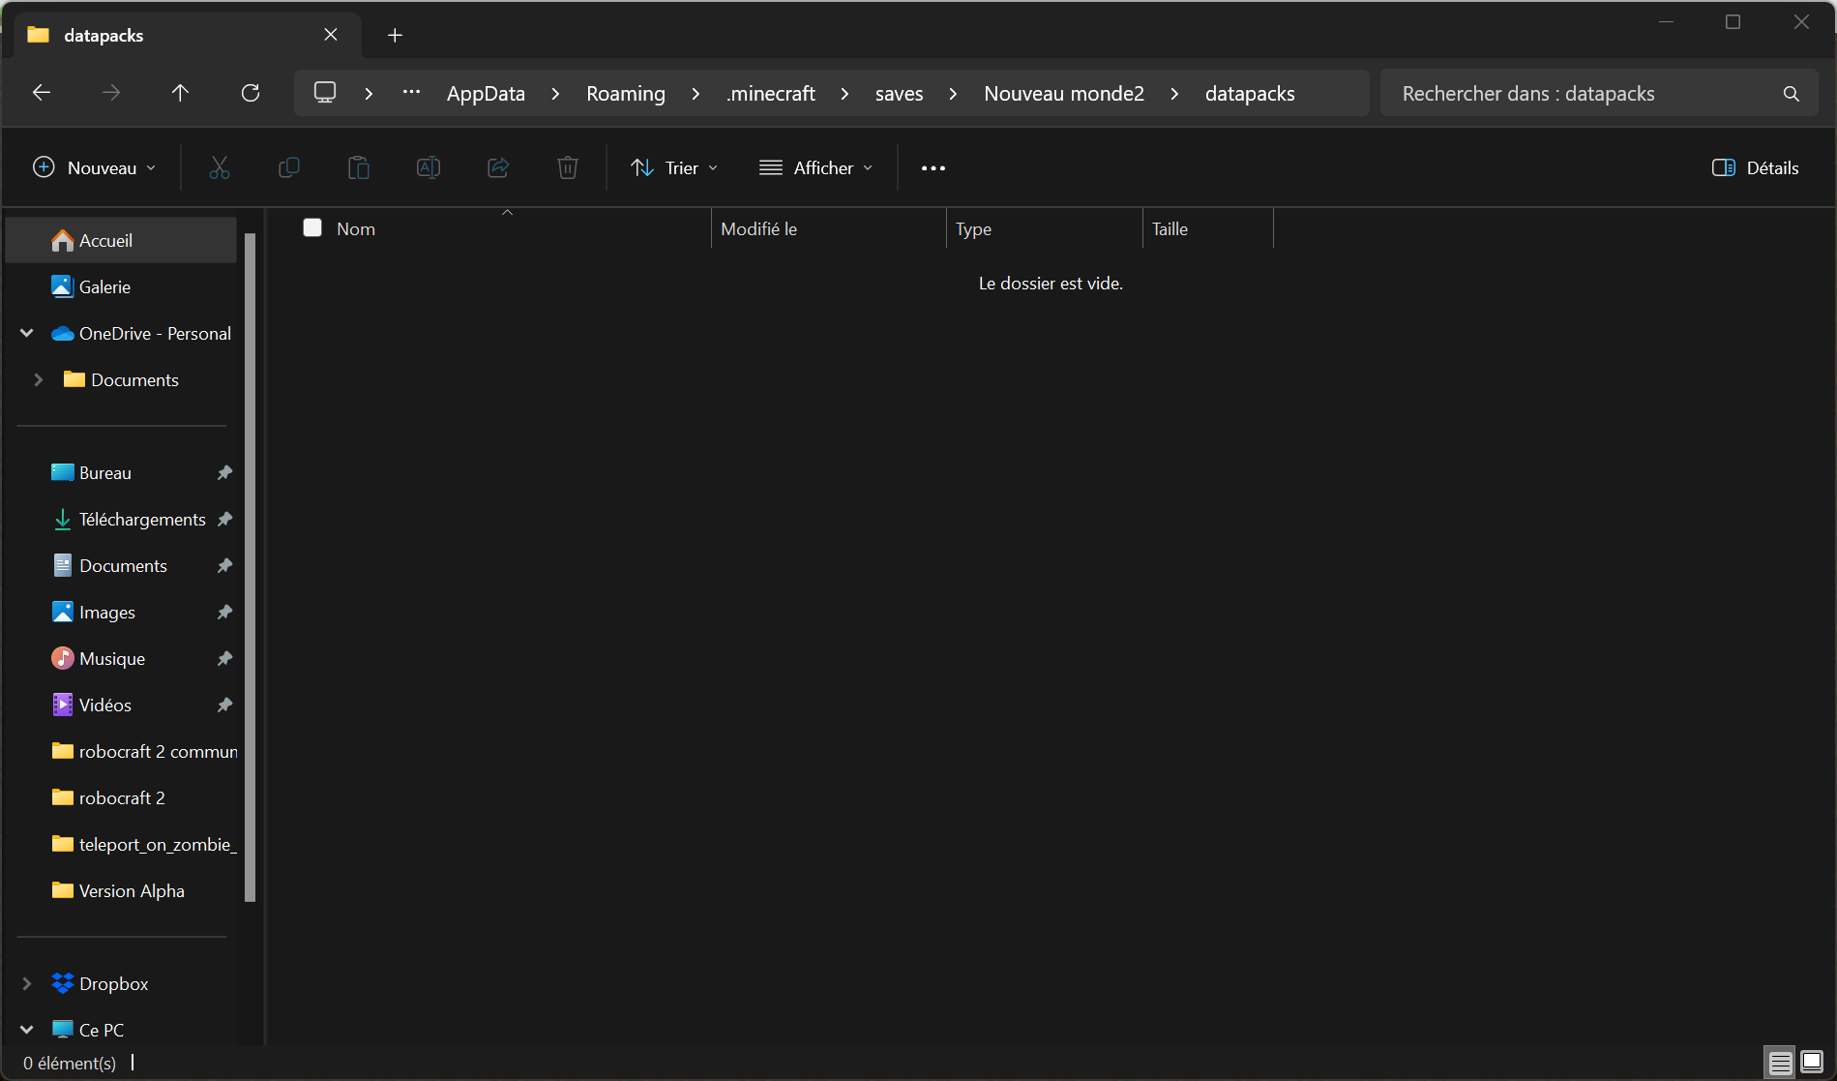The image size is (1837, 1081).
Task: Refresh the current folder view
Action: [x=251, y=93]
